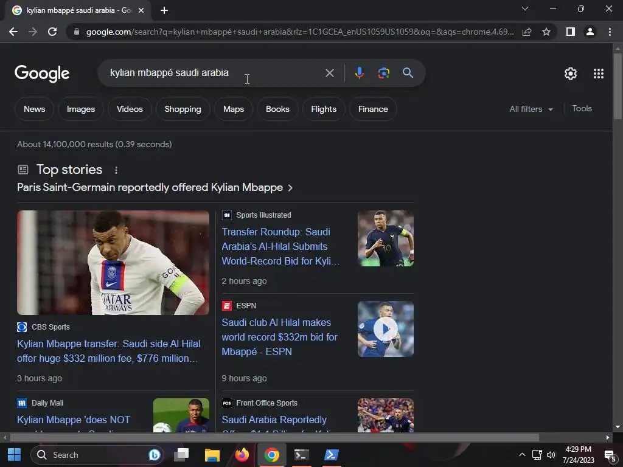623x467 pixels.
Task: Switch to Chrome in the taskbar
Action: coord(272,455)
